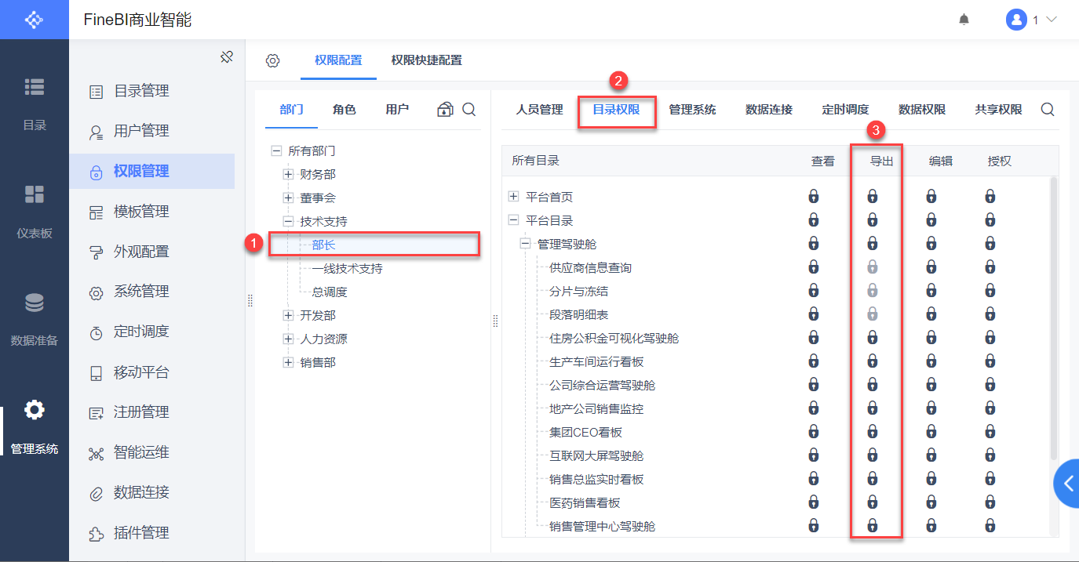
Task: Select the 部门 tab
Action: 291,110
